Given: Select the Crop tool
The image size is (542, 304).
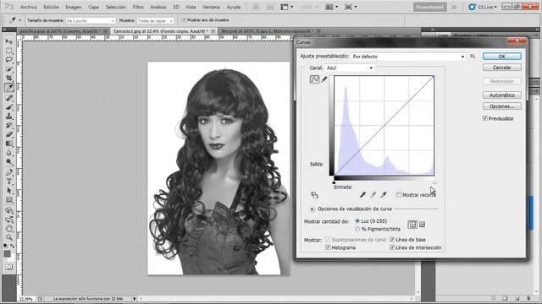Looking at the screenshot, I should [x=9, y=78].
